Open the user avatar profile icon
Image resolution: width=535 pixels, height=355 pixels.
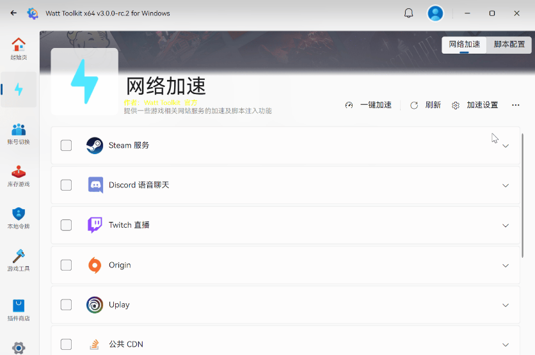(x=435, y=13)
